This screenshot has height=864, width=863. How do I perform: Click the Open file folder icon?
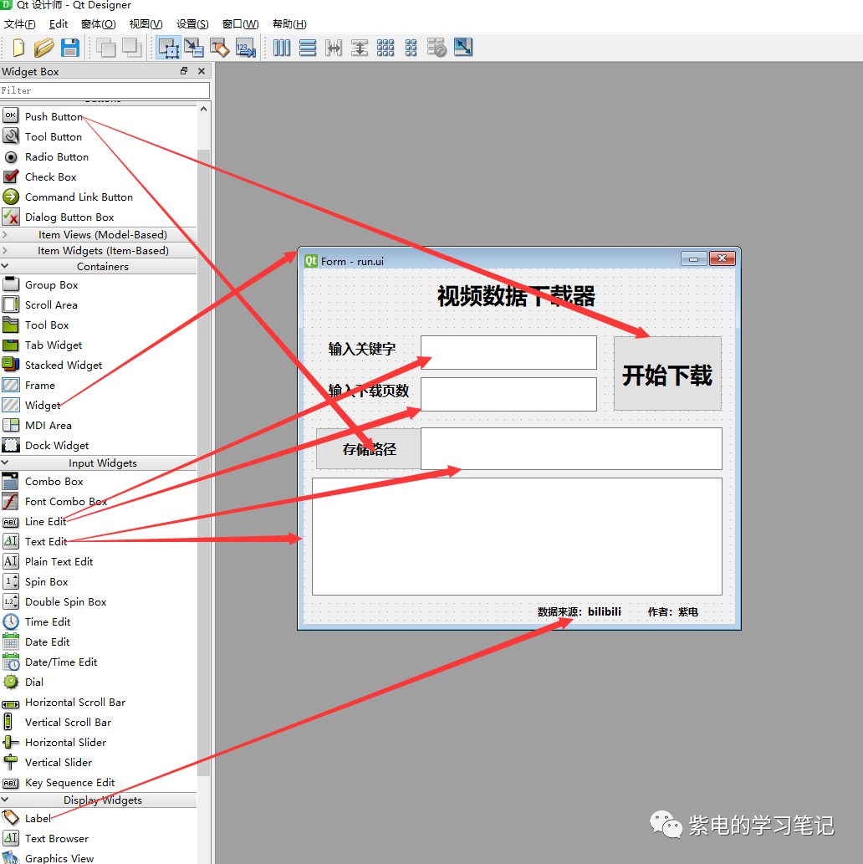[x=43, y=48]
